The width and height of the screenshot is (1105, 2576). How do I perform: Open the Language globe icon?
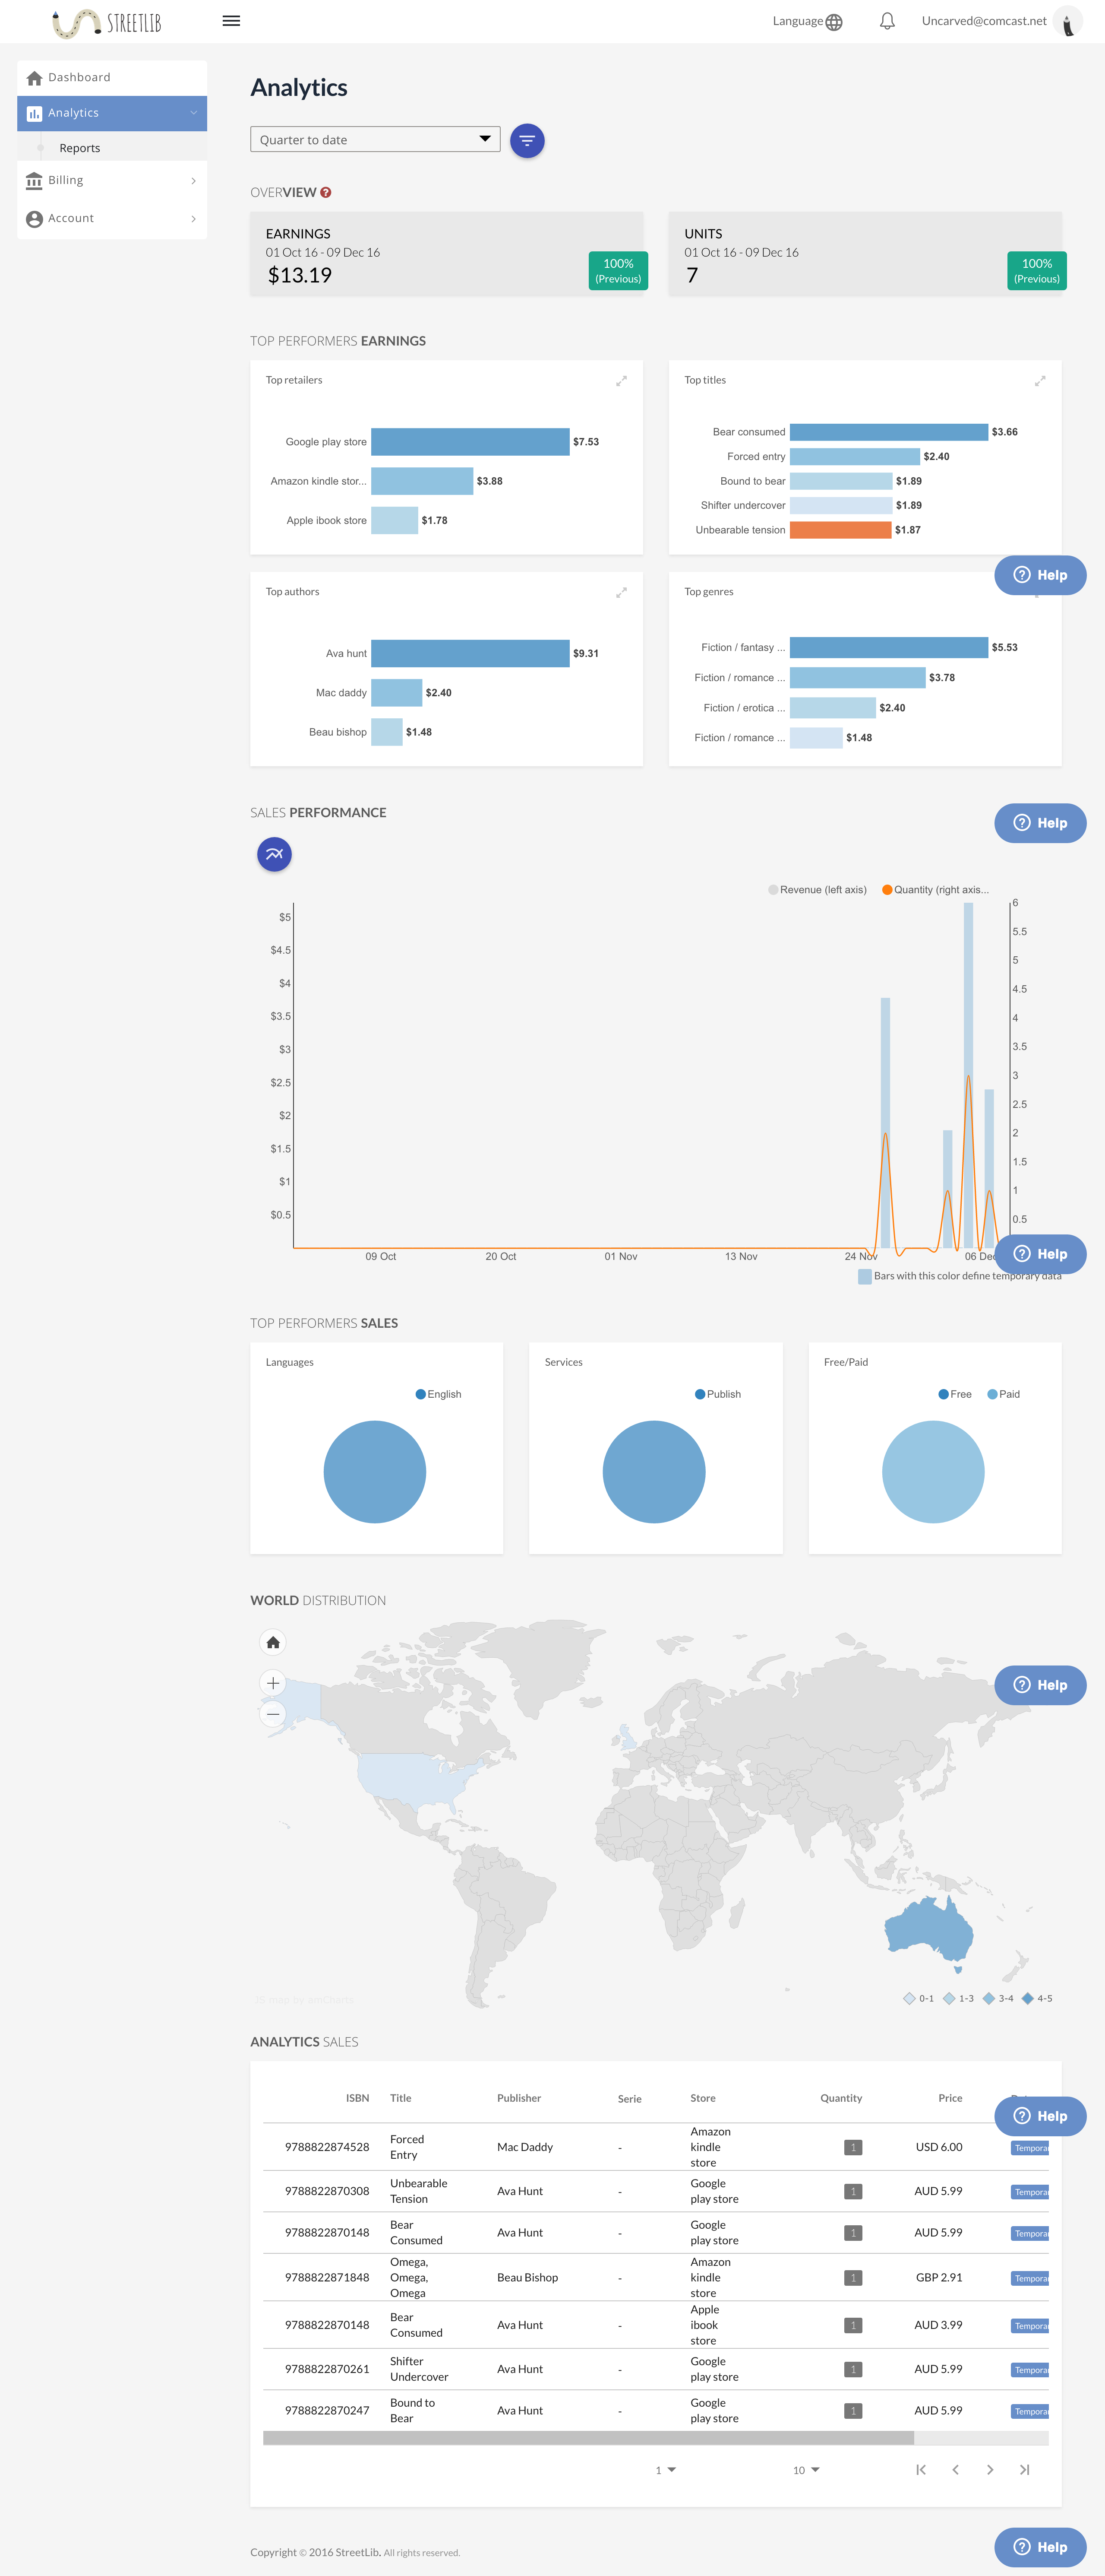[x=834, y=22]
